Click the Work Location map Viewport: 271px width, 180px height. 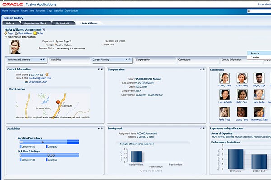(53, 106)
